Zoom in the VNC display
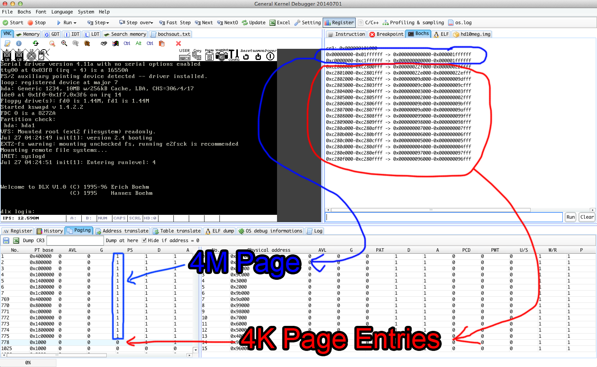597x367 pixels. tap(64, 43)
